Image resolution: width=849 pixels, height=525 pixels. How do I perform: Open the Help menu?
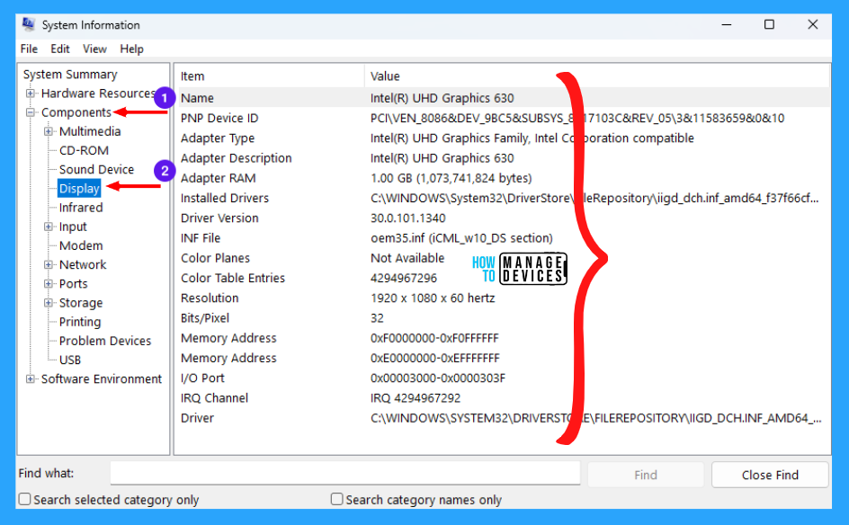[x=131, y=49]
